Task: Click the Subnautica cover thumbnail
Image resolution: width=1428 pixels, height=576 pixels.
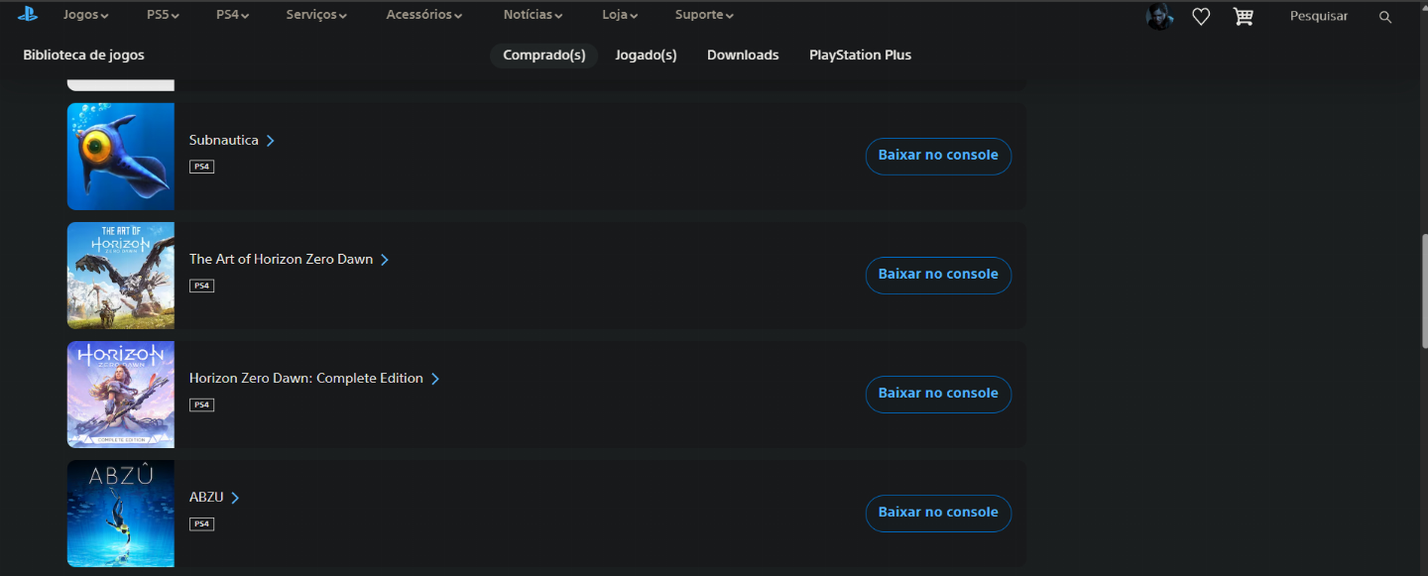Action: click(x=121, y=157)
